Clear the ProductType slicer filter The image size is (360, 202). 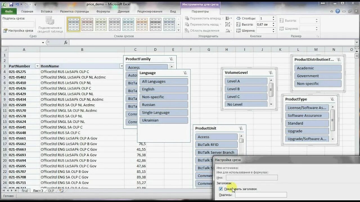pyautogui.click(x=332, y=99)
